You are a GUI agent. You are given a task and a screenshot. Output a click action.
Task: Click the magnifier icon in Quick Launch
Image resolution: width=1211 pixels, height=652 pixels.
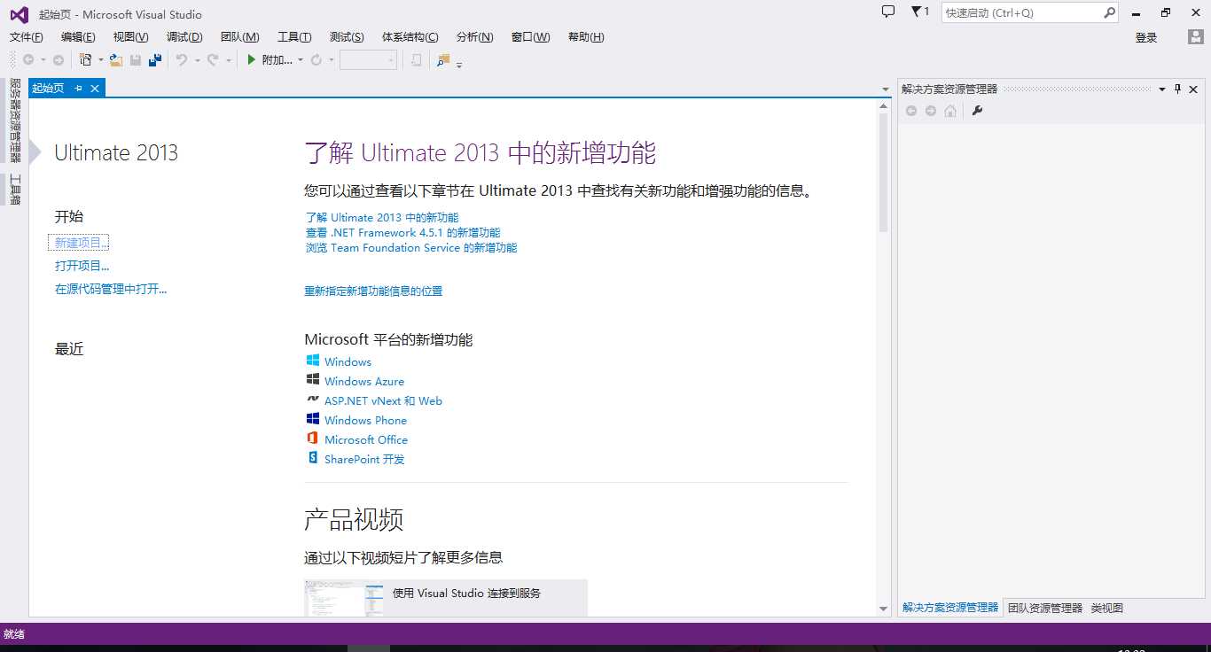[1109, 12]
